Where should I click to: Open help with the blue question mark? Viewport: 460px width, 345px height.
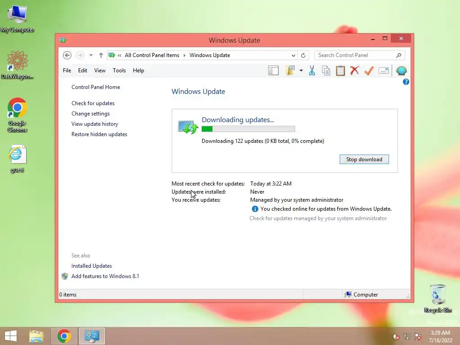pos(406,82)
